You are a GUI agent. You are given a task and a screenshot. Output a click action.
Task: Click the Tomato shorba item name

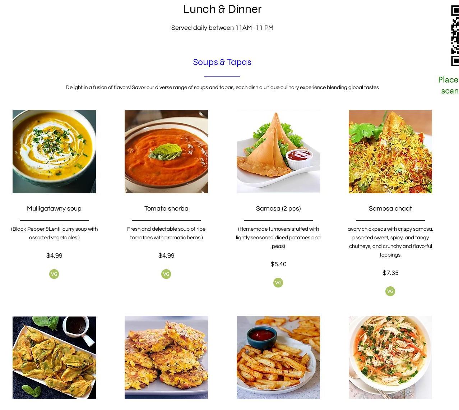tap(166, 208)
